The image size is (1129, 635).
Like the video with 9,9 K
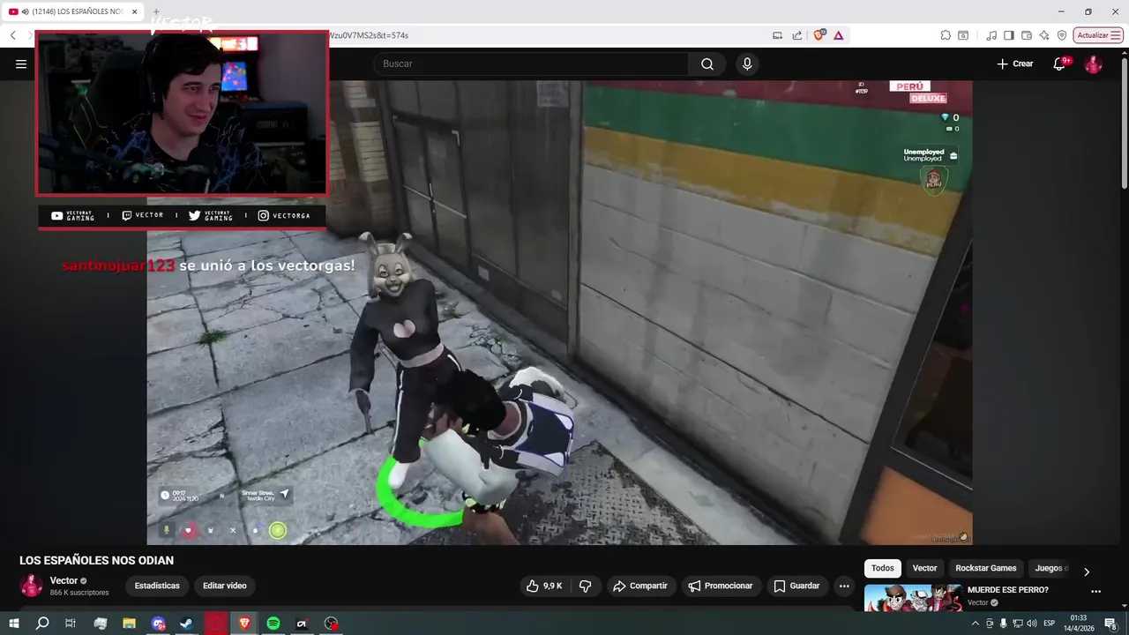click(543, 586)
